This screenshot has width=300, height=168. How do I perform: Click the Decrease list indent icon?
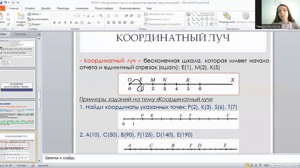(126, 16)
